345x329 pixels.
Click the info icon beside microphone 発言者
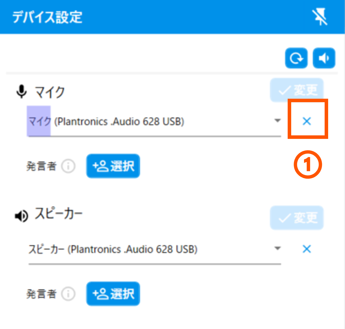coord(68,166)
